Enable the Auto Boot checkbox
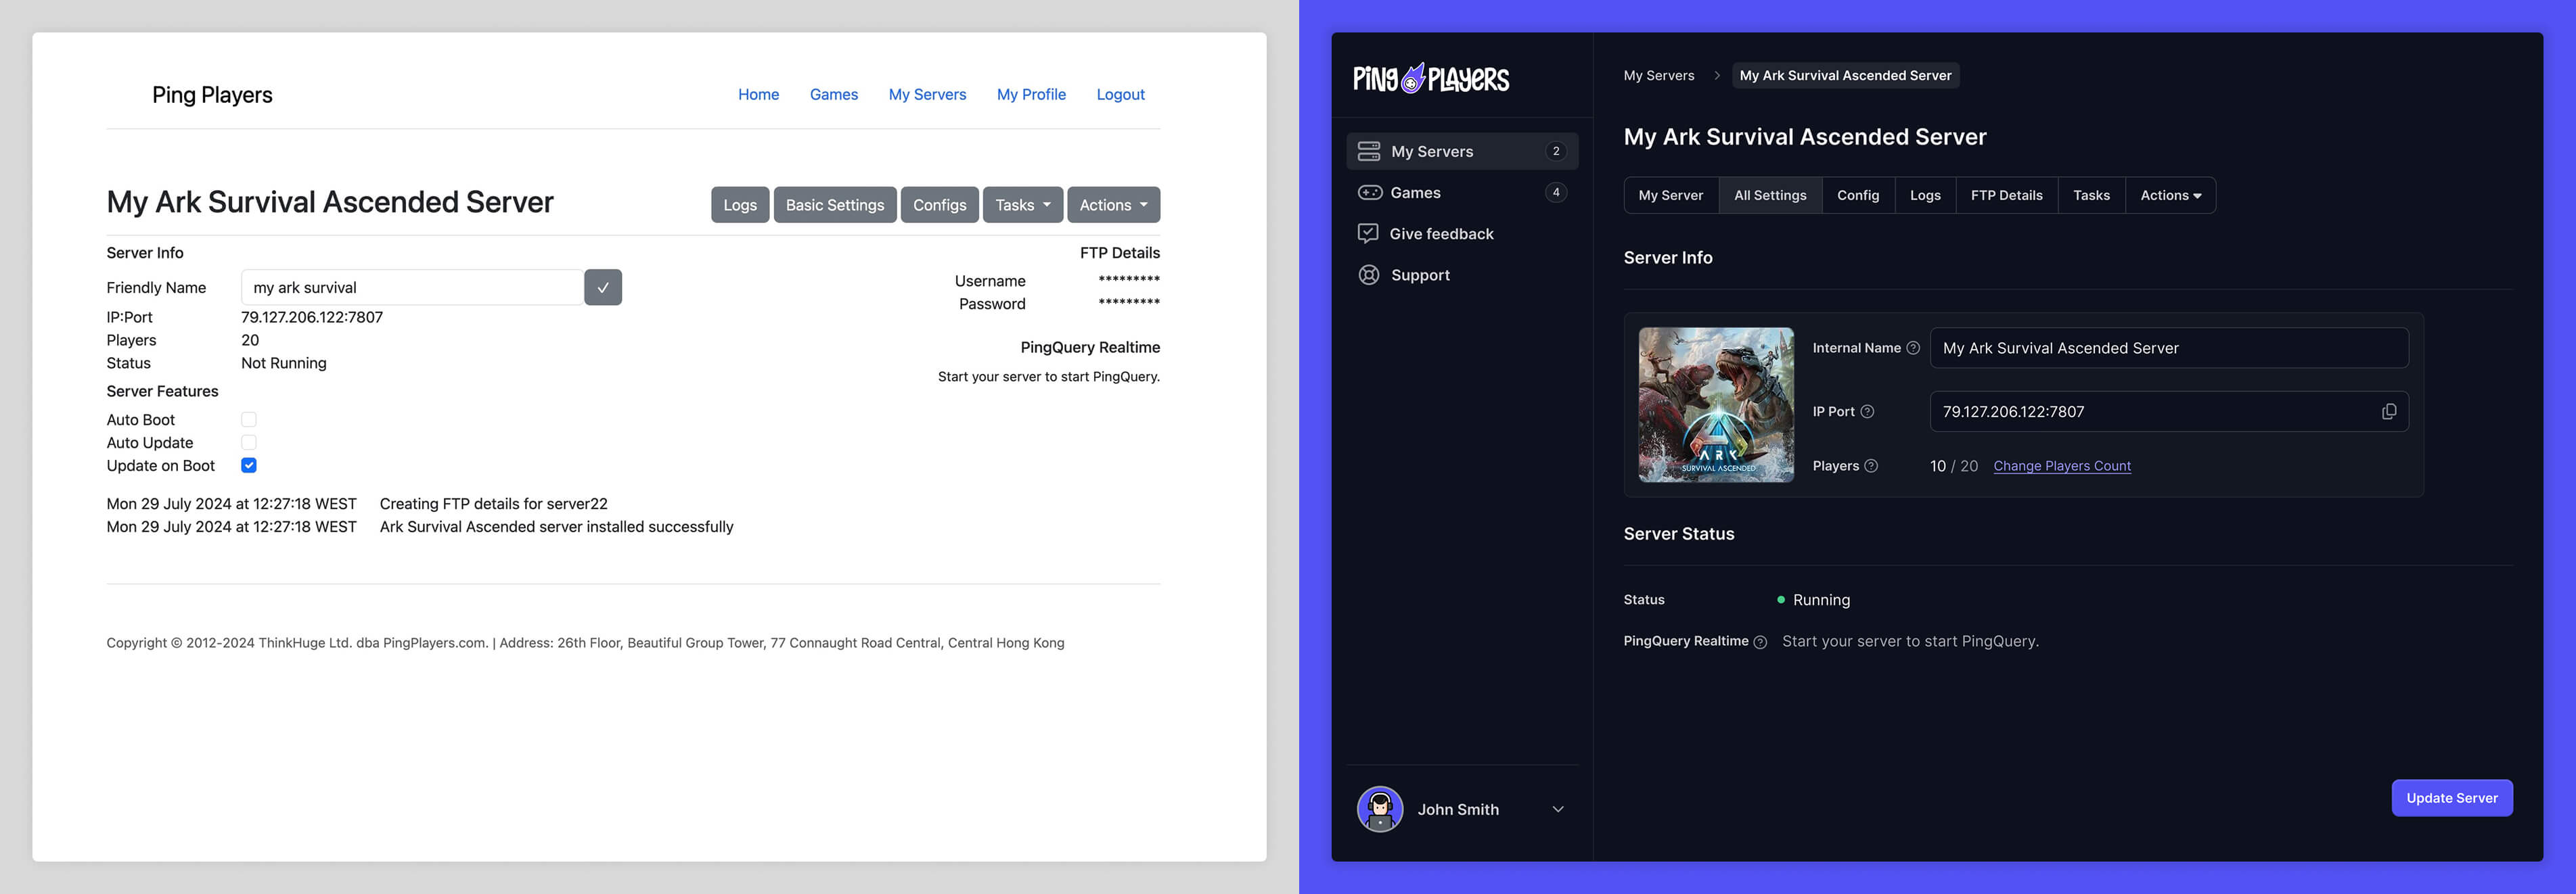This screenshot has width=2576, height=894. [248, 419]
